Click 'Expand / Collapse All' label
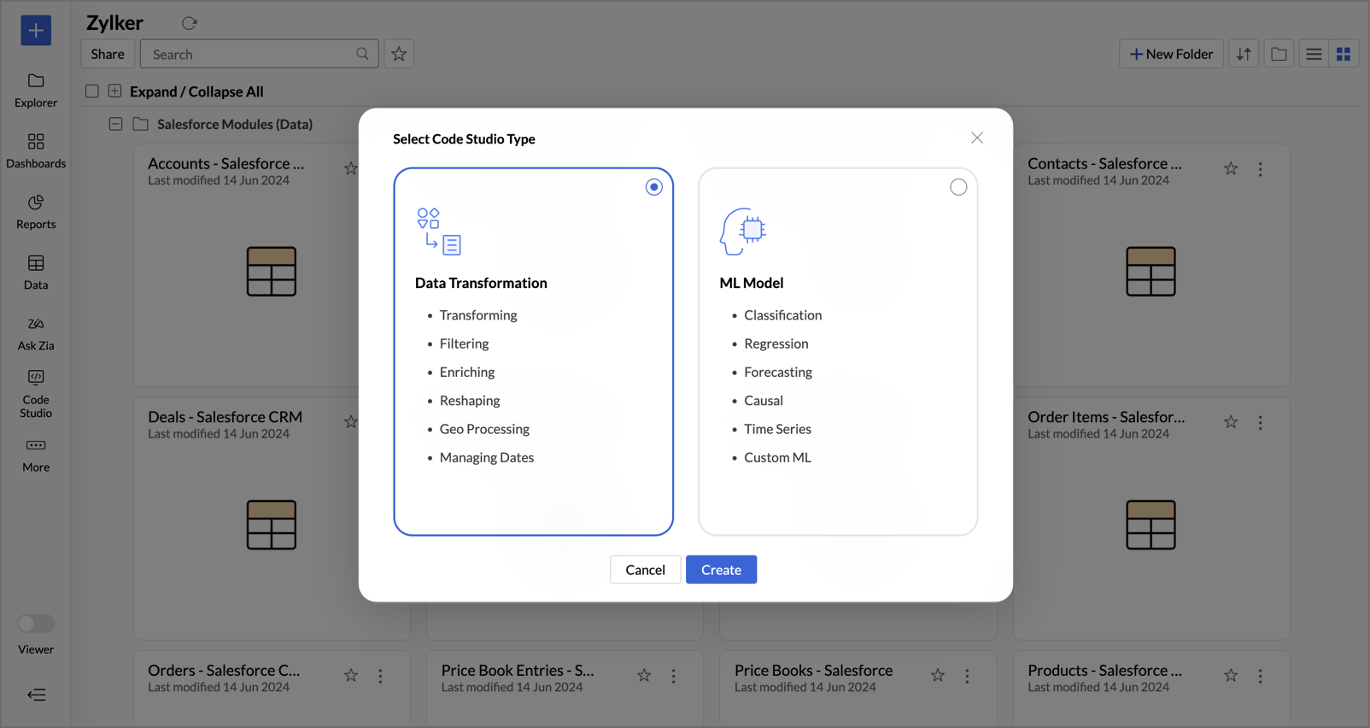Screen dimensions: 1370x728 pyautogui.click(x=196, y=91)
